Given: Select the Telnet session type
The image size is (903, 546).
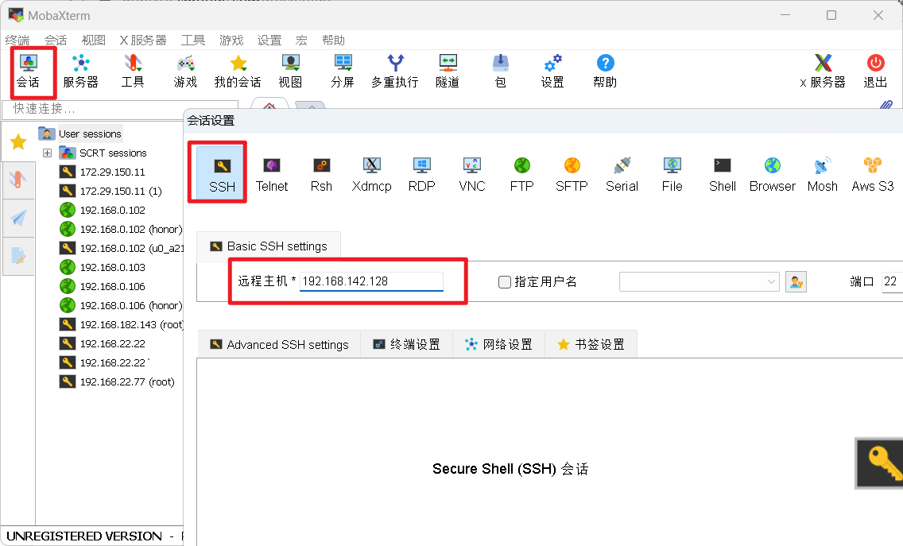Looking at the screenshot, I should [x=272, y=175].
